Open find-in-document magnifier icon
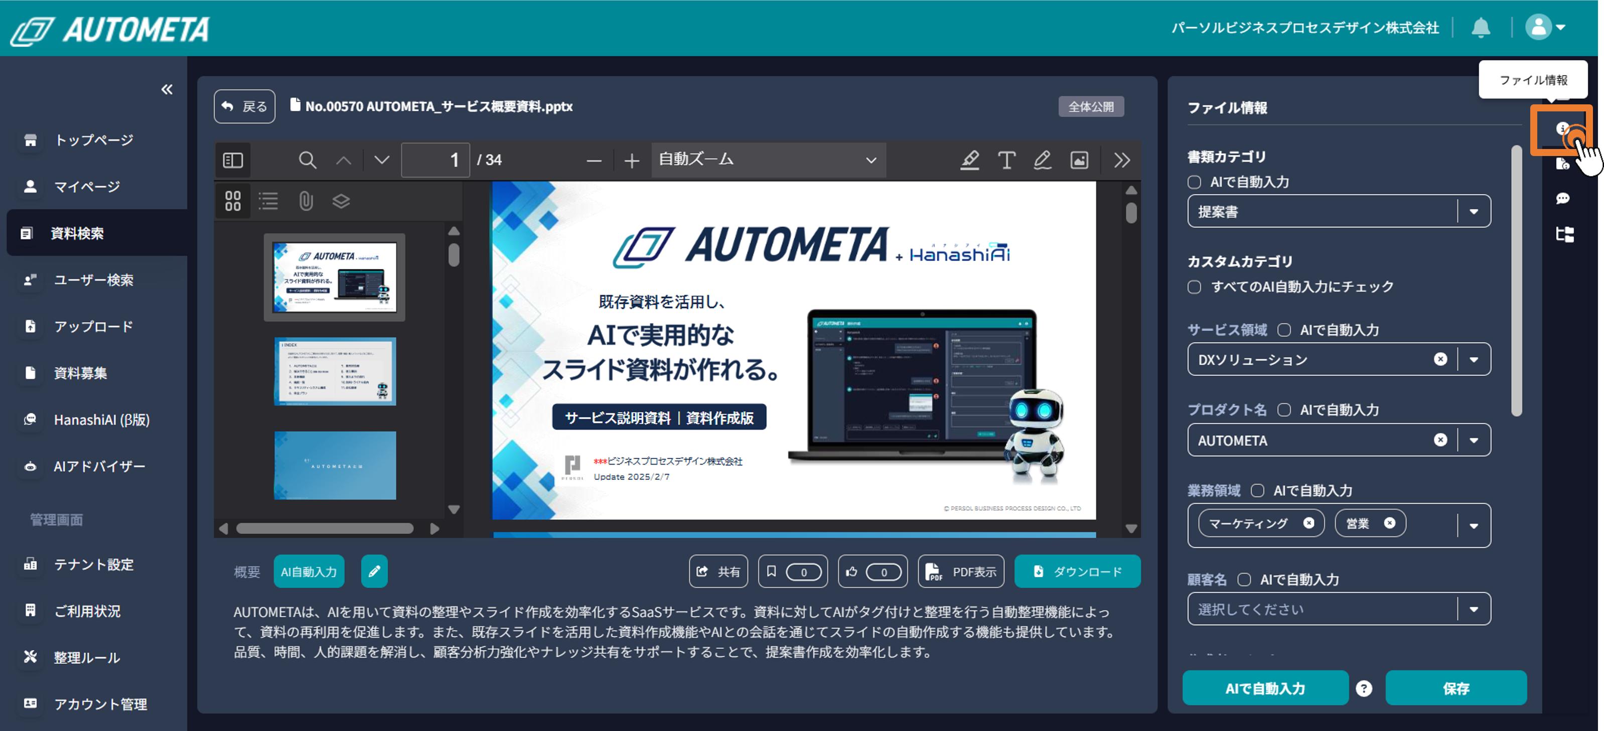This screenshot has height=731, width=1604. coord(307,161)
